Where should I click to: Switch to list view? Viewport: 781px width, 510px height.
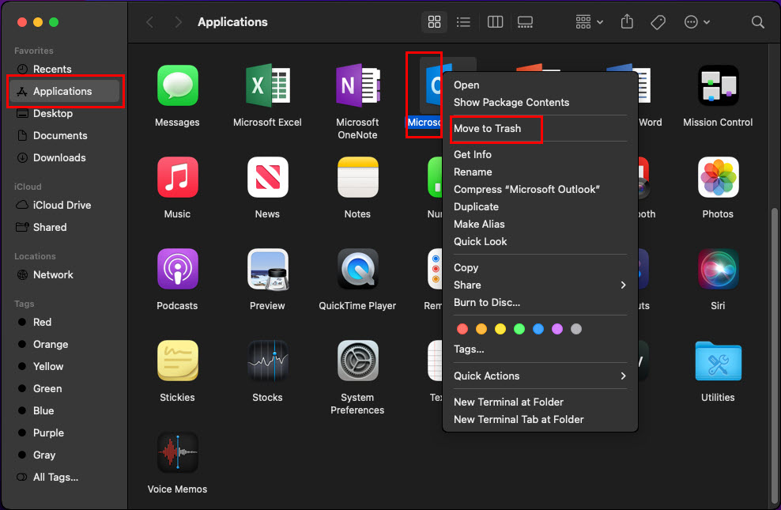[x=464, y=22]
